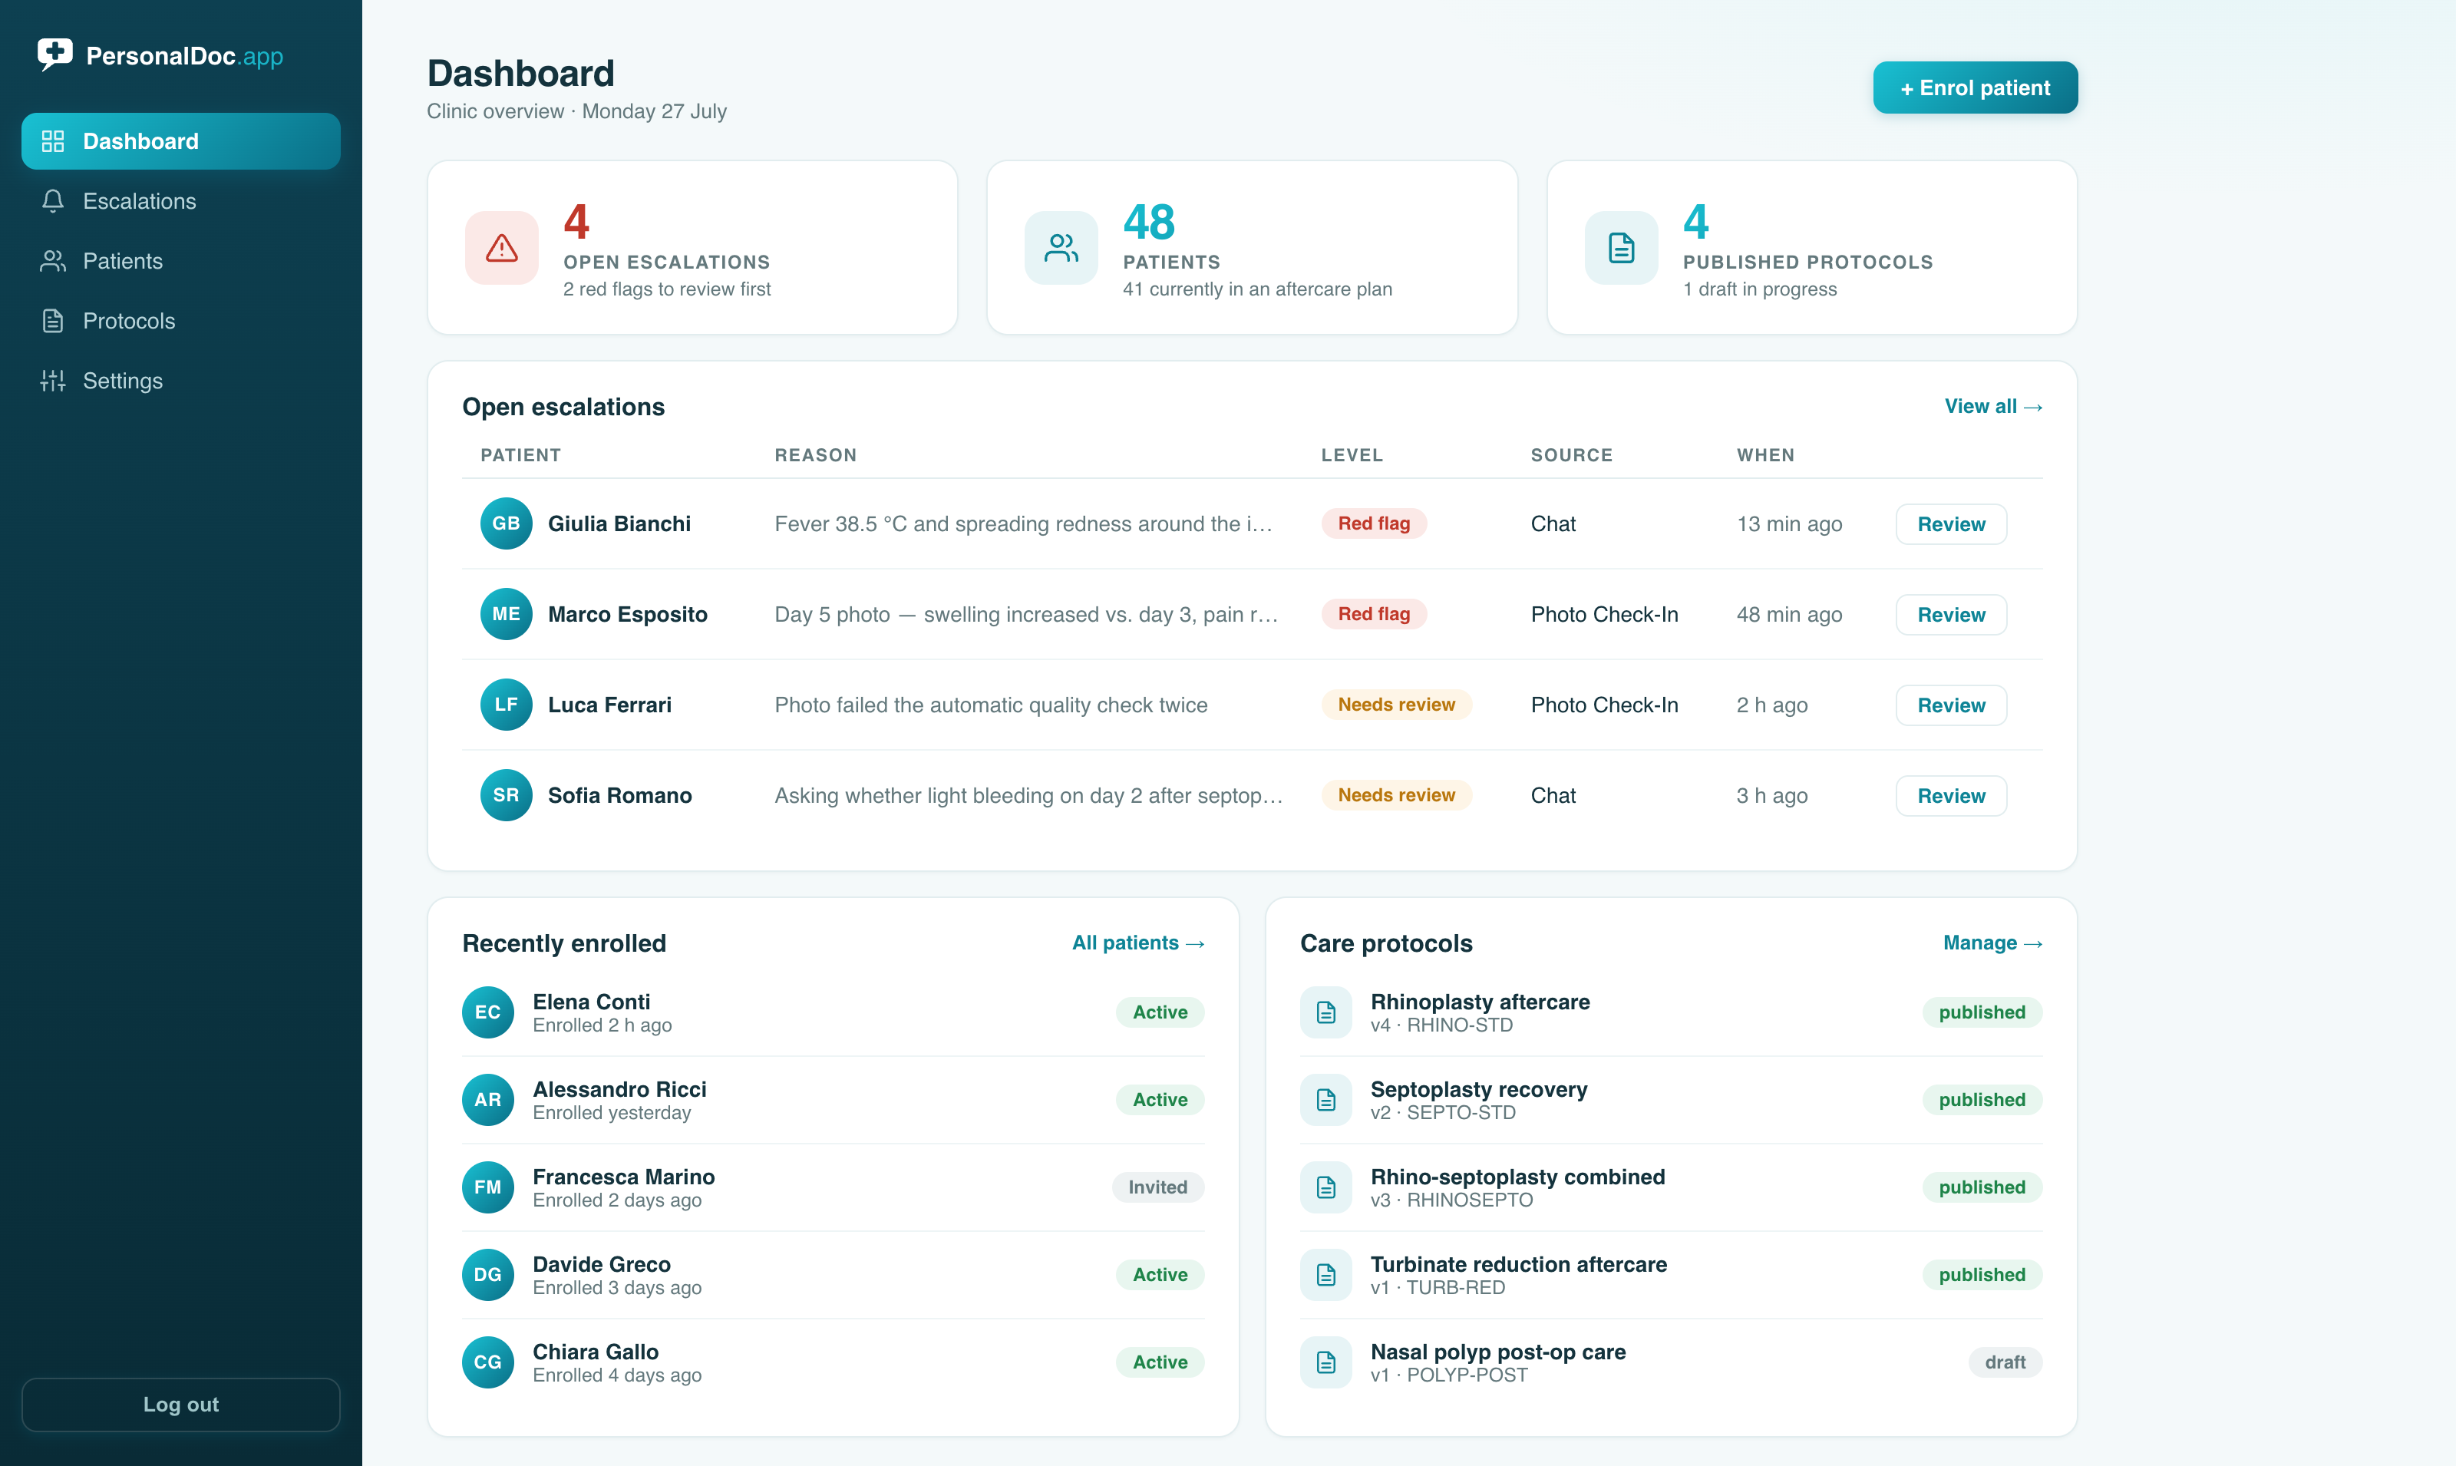Click the Invited status of Francesca Marino
2456x1466 pixels.
(x=1157, y=1187)
